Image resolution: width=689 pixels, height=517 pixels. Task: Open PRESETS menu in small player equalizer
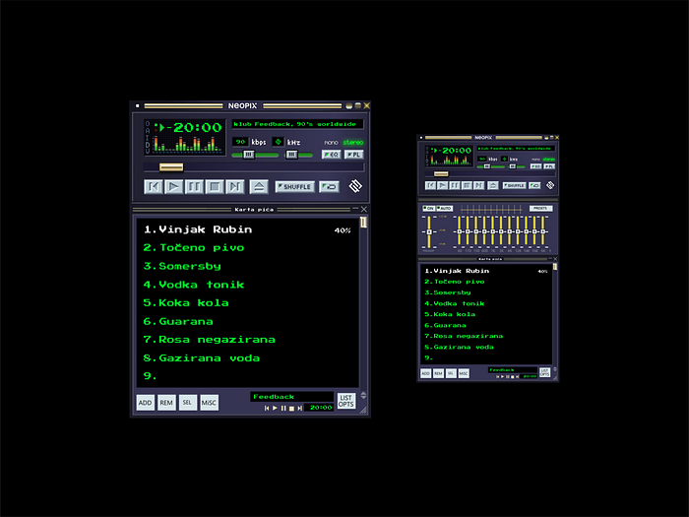[x=540, y=209]
